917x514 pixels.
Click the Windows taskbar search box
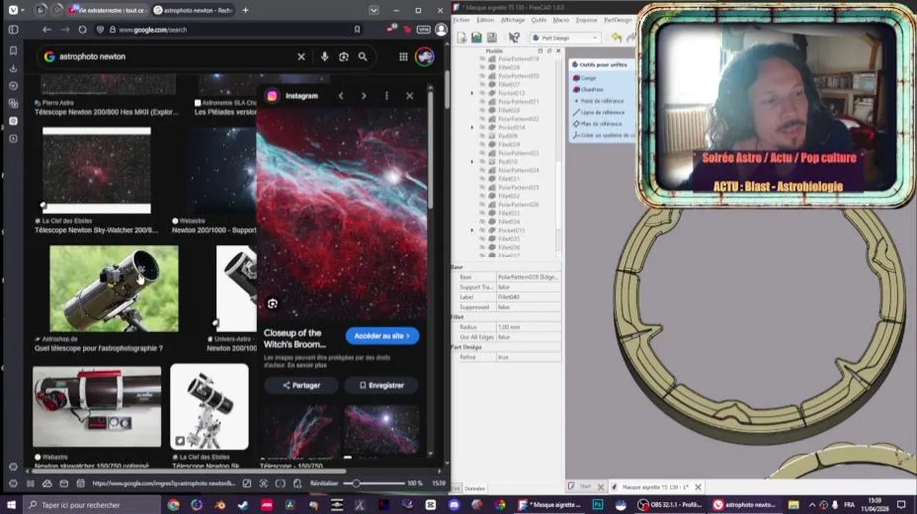[91, 505]
